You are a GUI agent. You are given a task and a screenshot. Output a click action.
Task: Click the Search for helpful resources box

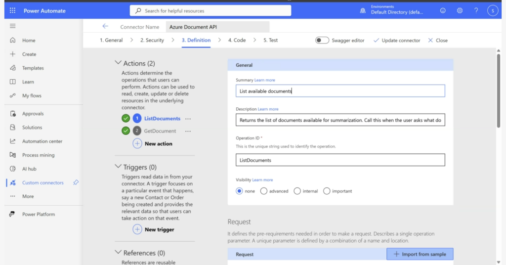[x=211, y=11]
